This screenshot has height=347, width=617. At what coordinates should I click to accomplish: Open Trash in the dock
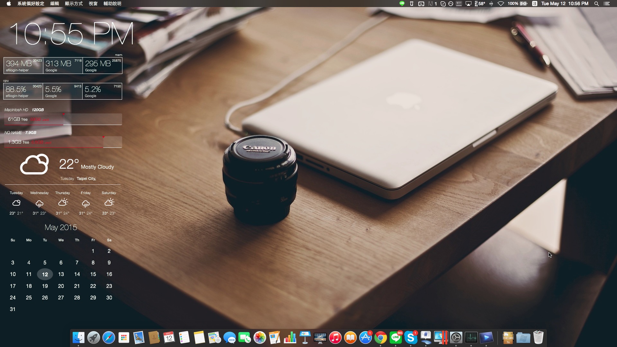coord(538,338)
